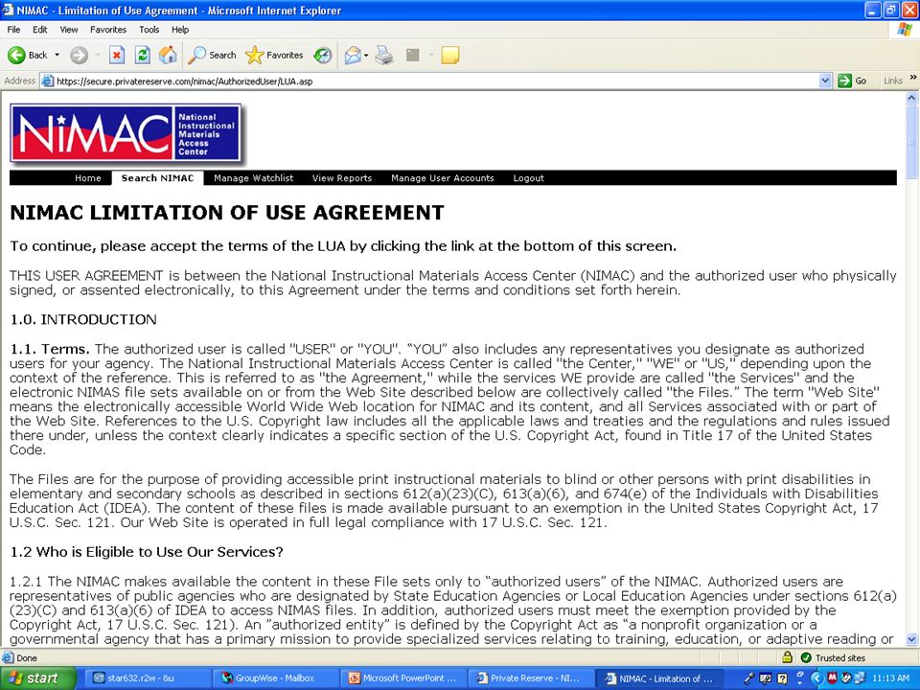
Task: Open the Edit menu
Action: click(40, 30)
